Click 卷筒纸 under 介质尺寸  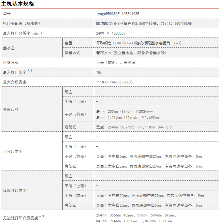70,127
